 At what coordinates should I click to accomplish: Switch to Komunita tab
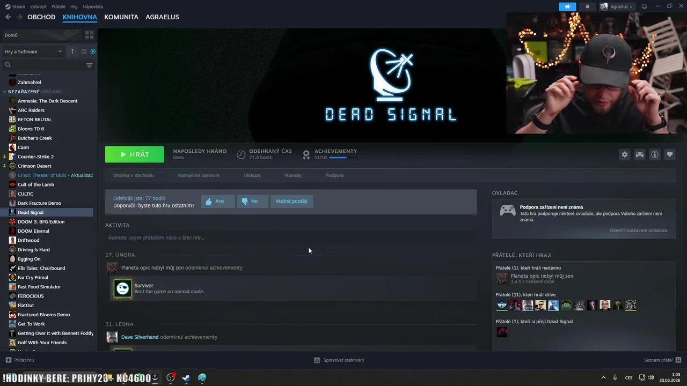(121, 17)
